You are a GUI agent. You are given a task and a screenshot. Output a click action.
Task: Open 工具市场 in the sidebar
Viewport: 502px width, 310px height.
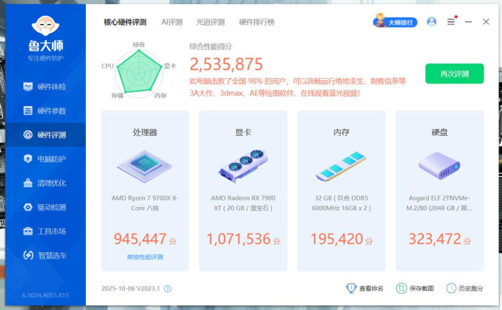(45, 231)
